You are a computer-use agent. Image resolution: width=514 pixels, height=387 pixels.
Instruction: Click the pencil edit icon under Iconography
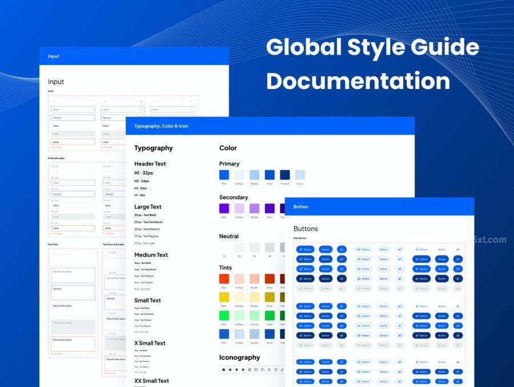pyautogui.click(x=282, y=370)
